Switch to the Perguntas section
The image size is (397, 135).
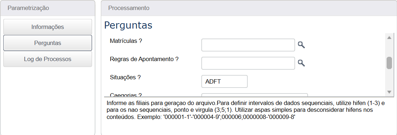(48, 43)
